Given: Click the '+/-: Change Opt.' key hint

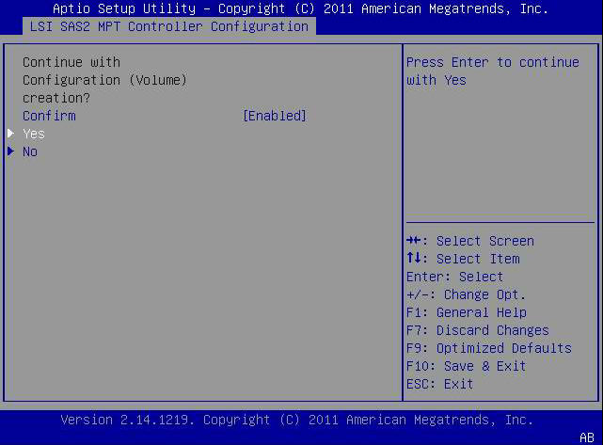Looking at the screenshot, I should [x=466, y=294].
